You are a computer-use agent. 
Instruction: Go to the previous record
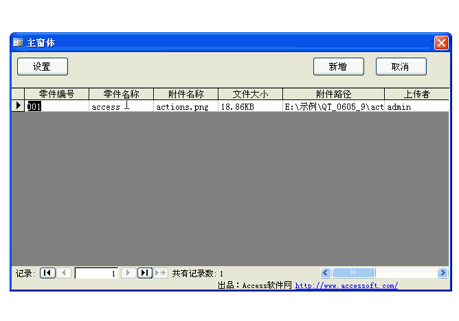tap(64, 273)
